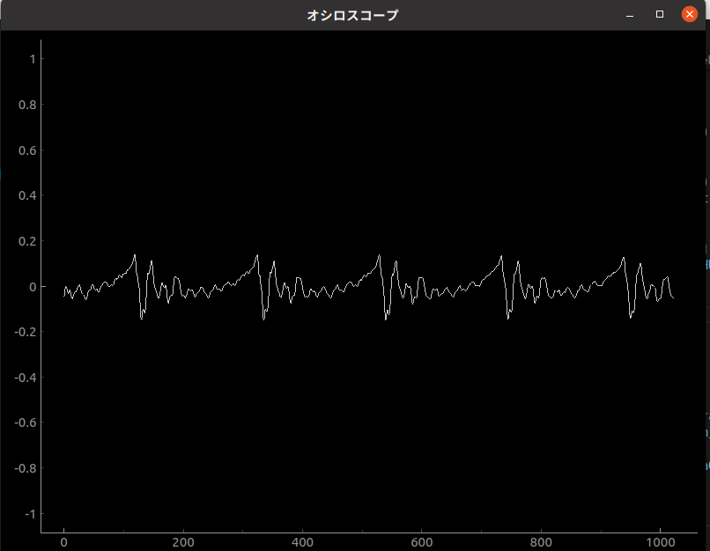Click the 400 x-axis tick label
710x551 pixels.
click(302, 543)
